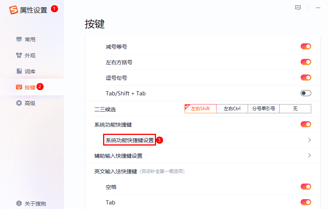Viewport: 328px width, 209px height.
Task: Open the 系统功能快捷键设置 link
Action: pyautogui.click(x=130, y=140)
